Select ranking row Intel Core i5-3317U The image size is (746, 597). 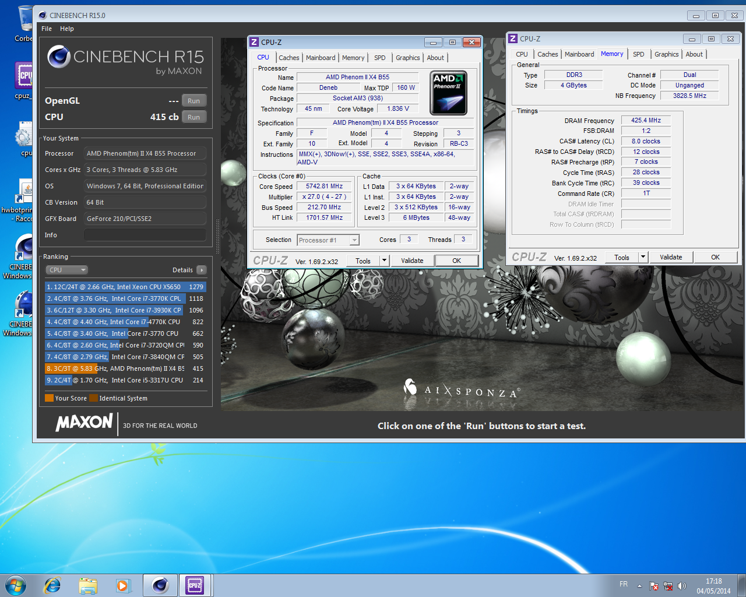125,380
